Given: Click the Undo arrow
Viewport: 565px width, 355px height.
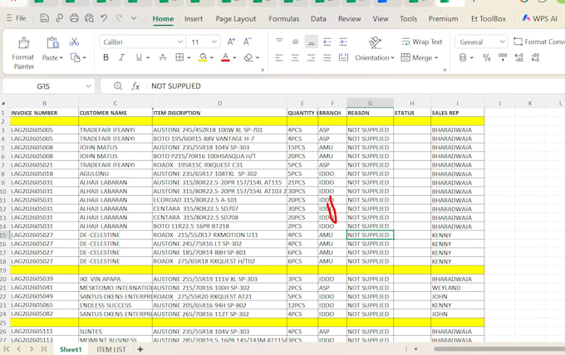Looking at the screenshot, I should pyautogui.click(x=104, y=18).
